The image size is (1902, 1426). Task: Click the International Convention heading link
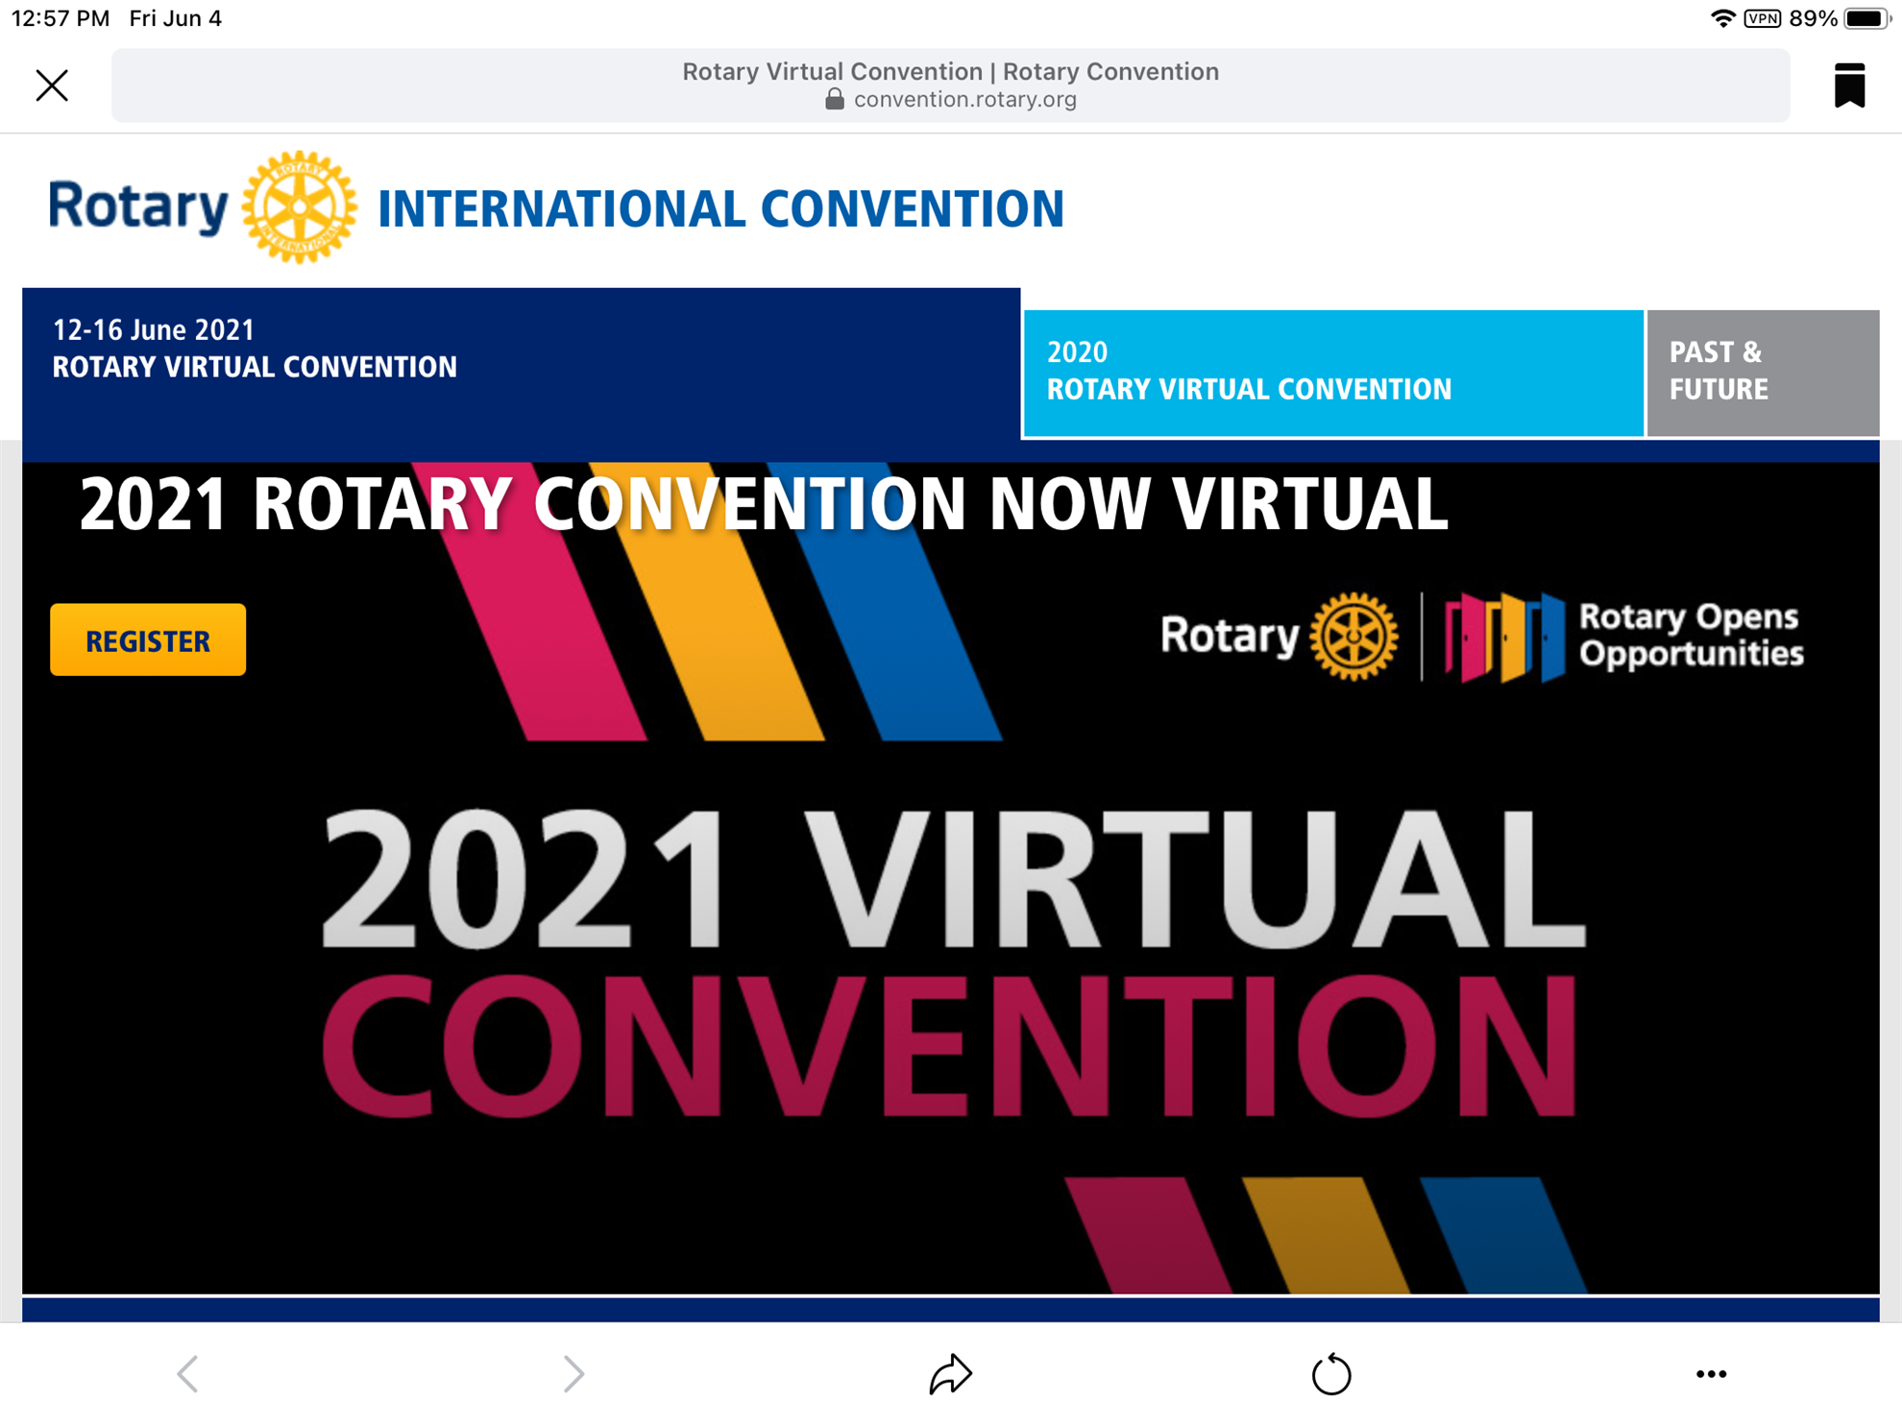point(720,209)
